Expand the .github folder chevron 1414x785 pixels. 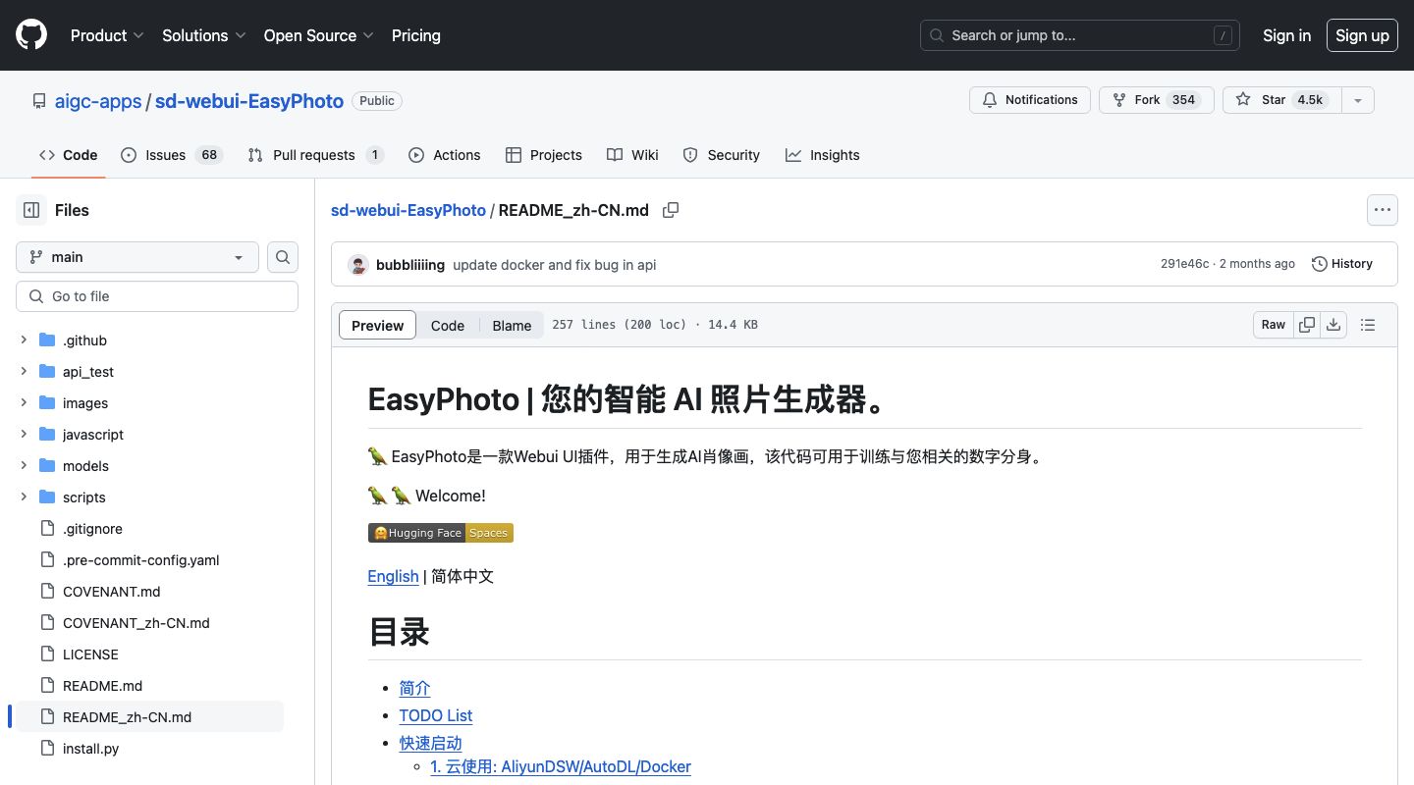pyautogui.click(x=24, y=340)
